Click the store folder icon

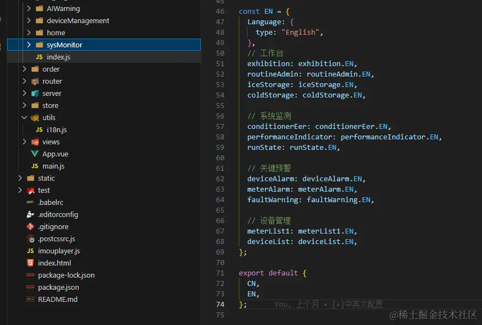coord(35,105)
